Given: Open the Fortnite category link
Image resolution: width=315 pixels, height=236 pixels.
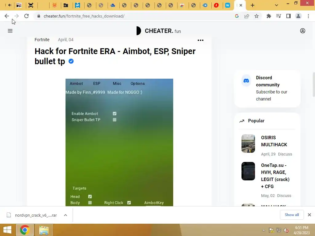Looking at the screenshot, I should (x=42, y=40).
